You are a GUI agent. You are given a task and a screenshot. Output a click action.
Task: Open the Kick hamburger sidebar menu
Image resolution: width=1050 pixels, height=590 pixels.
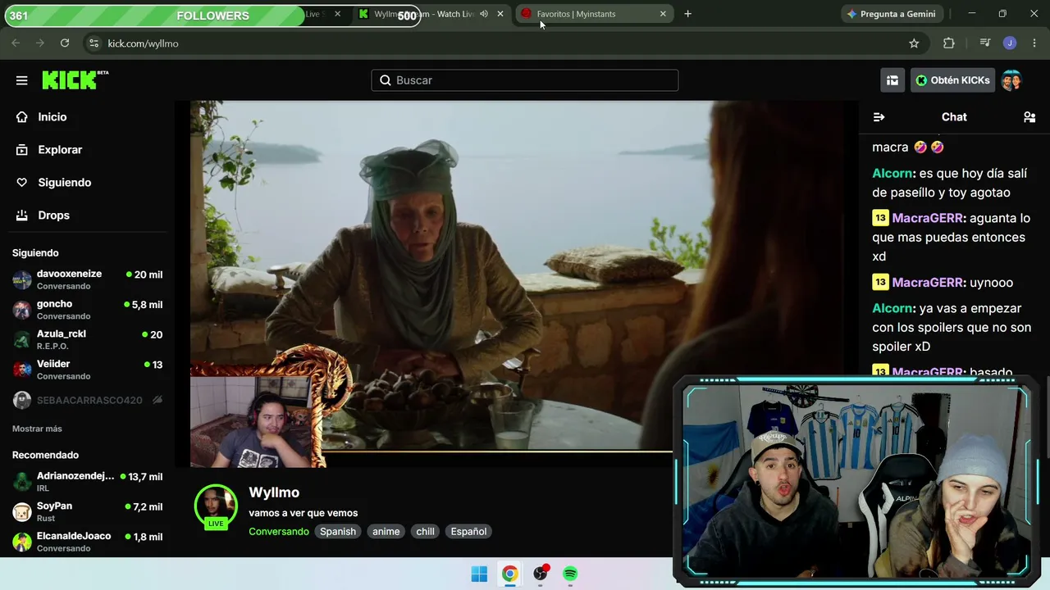[22, 80]
